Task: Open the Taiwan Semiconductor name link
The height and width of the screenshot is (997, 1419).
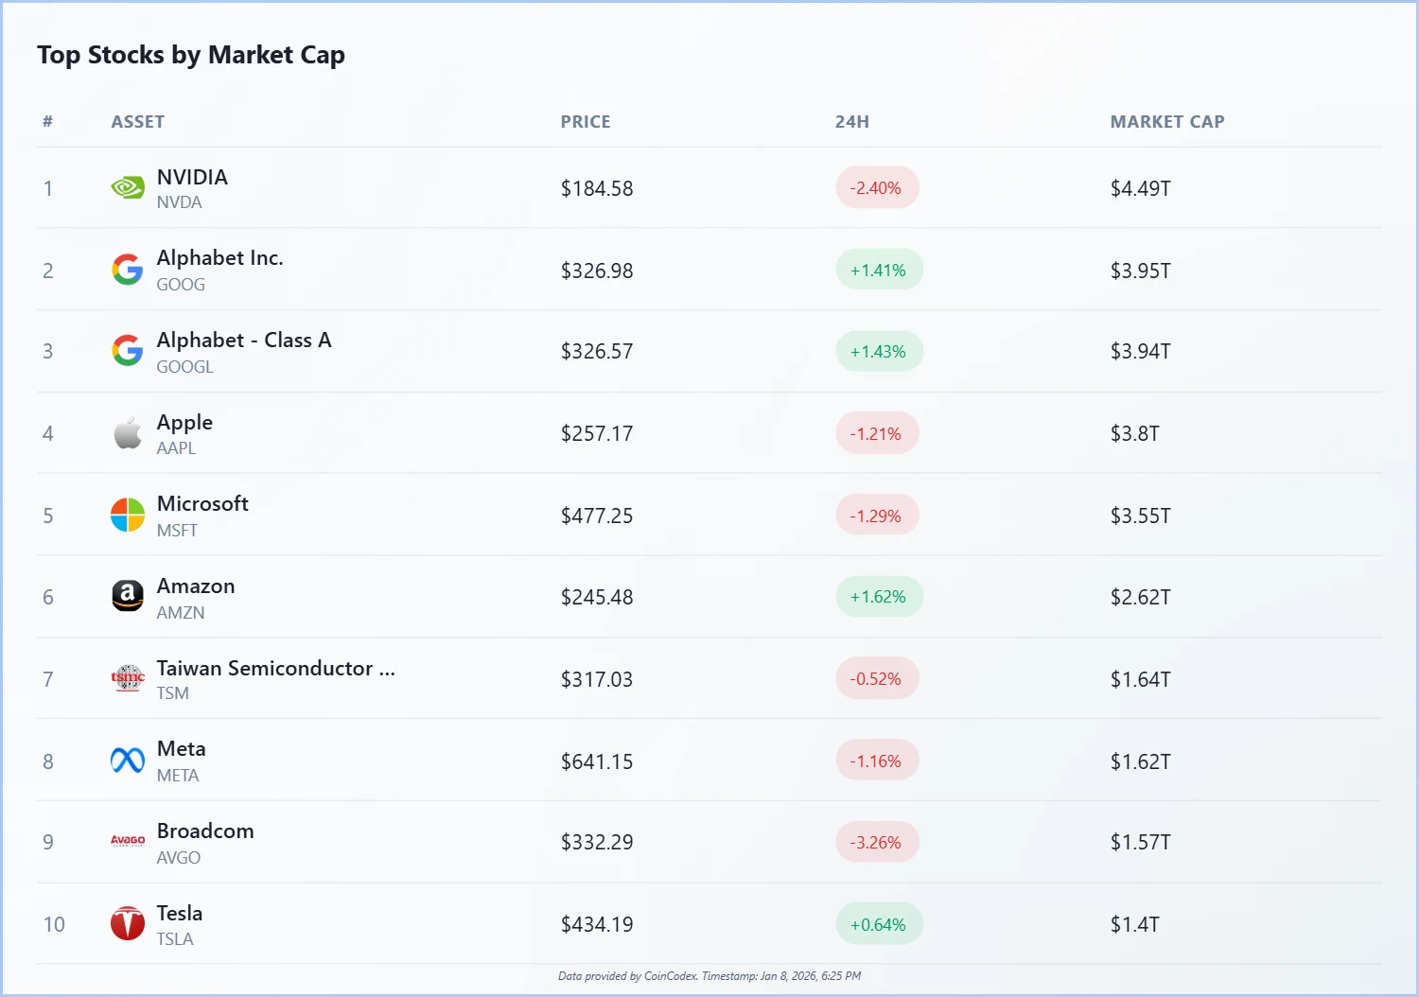Action: [x=275, y=668]
